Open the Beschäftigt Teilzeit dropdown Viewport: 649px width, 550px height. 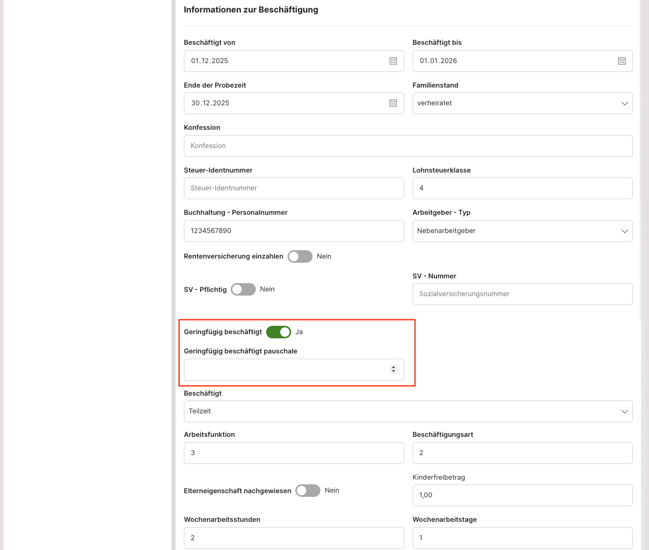(408, 411)
